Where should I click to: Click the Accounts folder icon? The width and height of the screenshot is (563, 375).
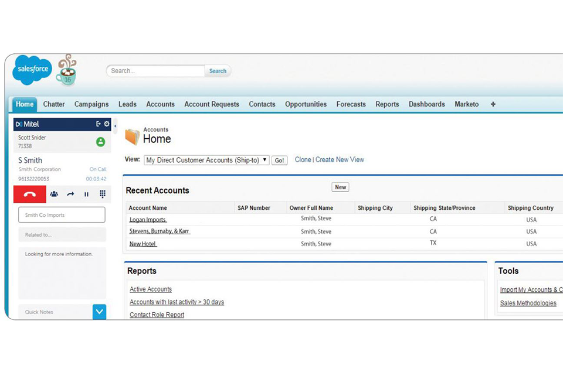(x=132, y=137)
